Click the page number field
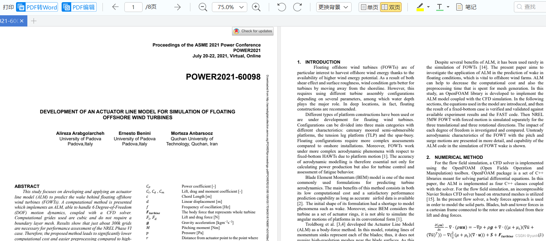The height and width of the screenshot is (241, 546). [x=133, y=7]
